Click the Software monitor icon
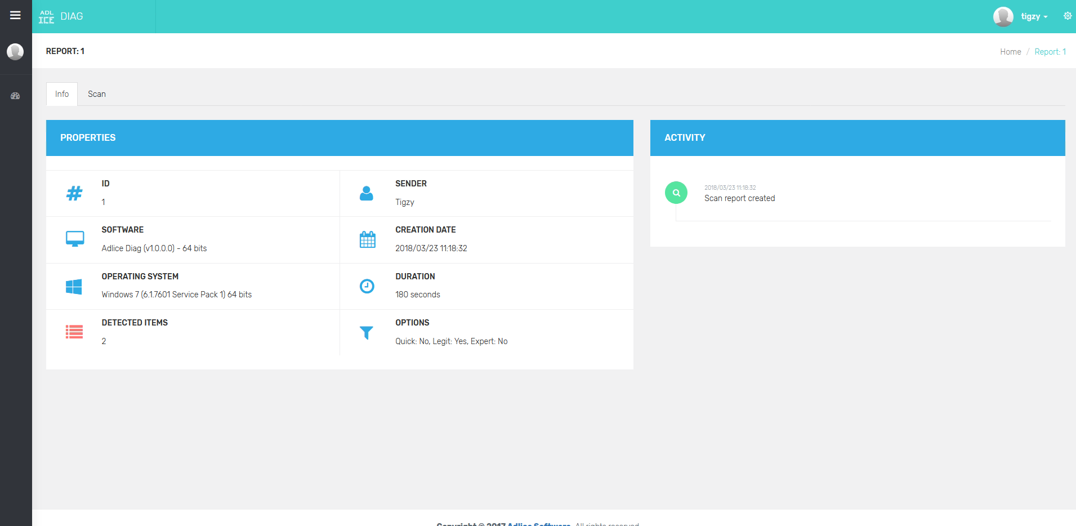This screenshot has height=526, width=1076. (75, 239)
